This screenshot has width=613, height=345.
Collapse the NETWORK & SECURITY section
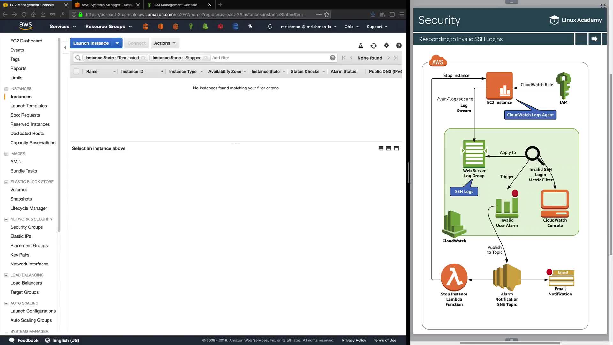(x=6, y=219)
